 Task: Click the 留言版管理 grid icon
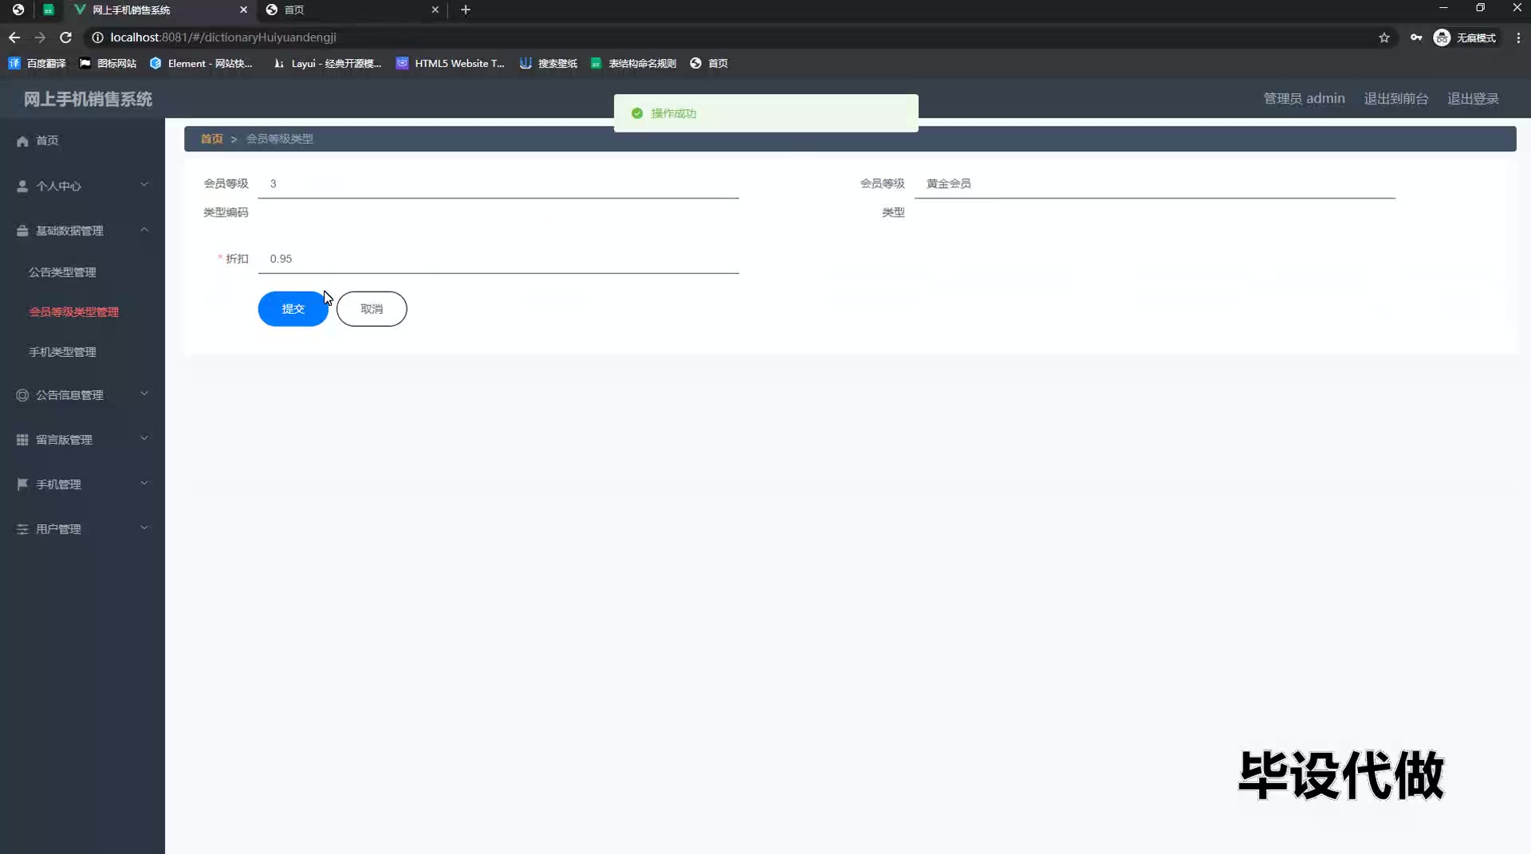pos(22,440)
